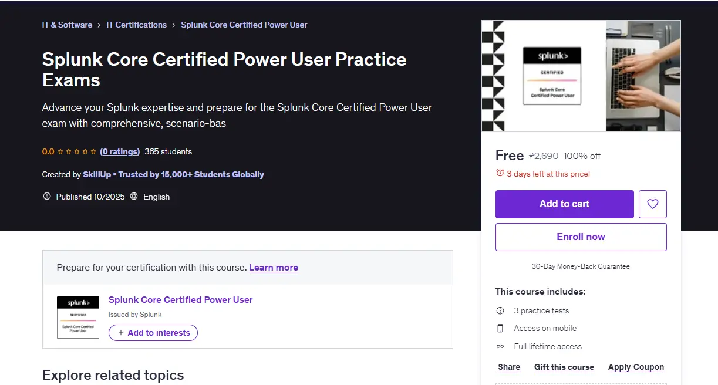Open Splunk Core Certified Power User breadcrumb
The height and width of the screenshot is (385, 718).
pyautogui.click(x=244, y=25)
